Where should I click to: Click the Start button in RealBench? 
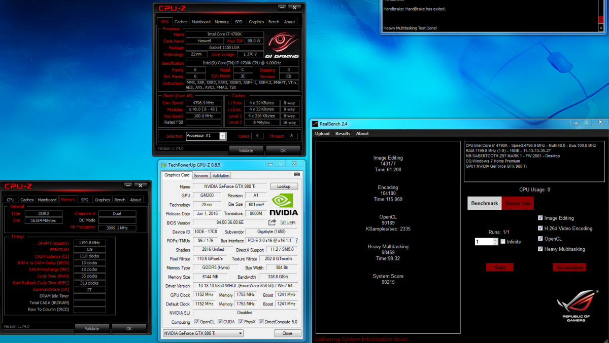click(500, 267)
